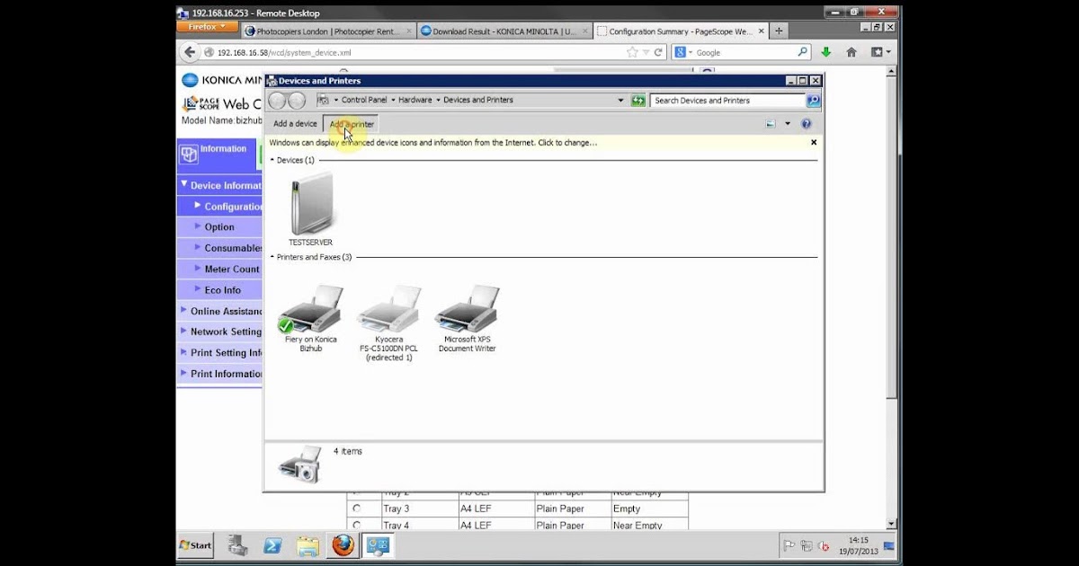
Task: Bookmark this page with the star
Action: tap(633, 52)
